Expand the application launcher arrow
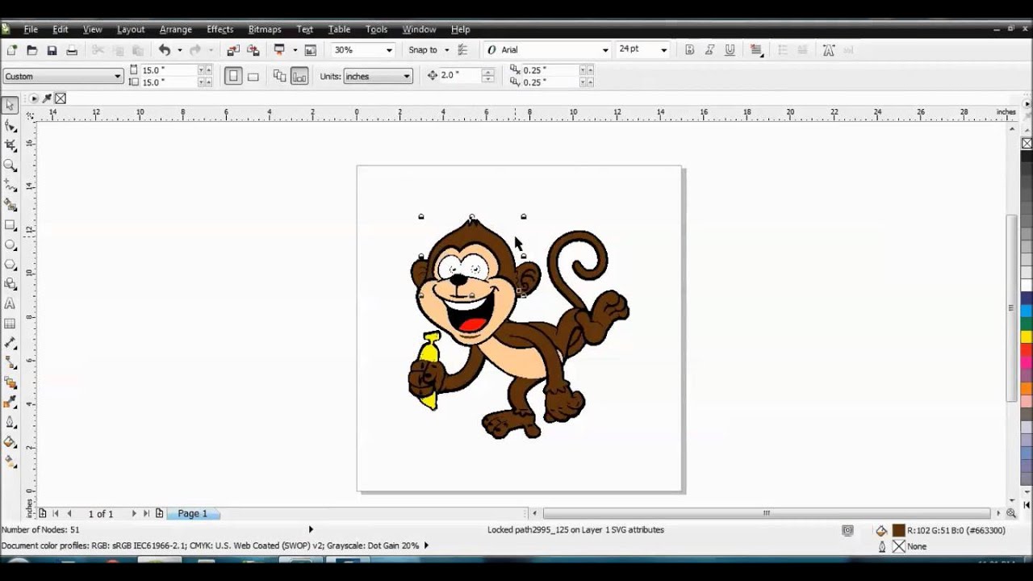Screen dimensions: 1033x581 pyautogui.click(x=295, y=50)
